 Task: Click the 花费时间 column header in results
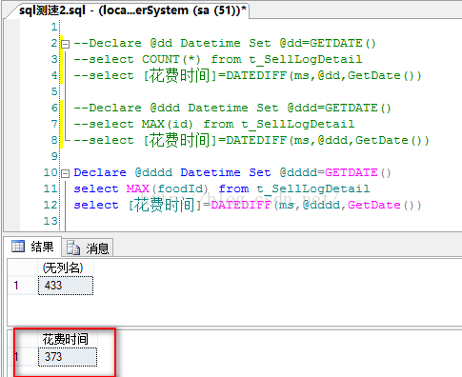[68, 339]
